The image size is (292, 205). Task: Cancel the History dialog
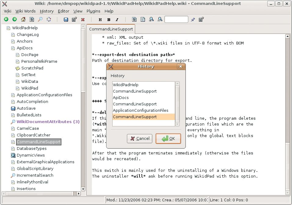pos(140,139)
